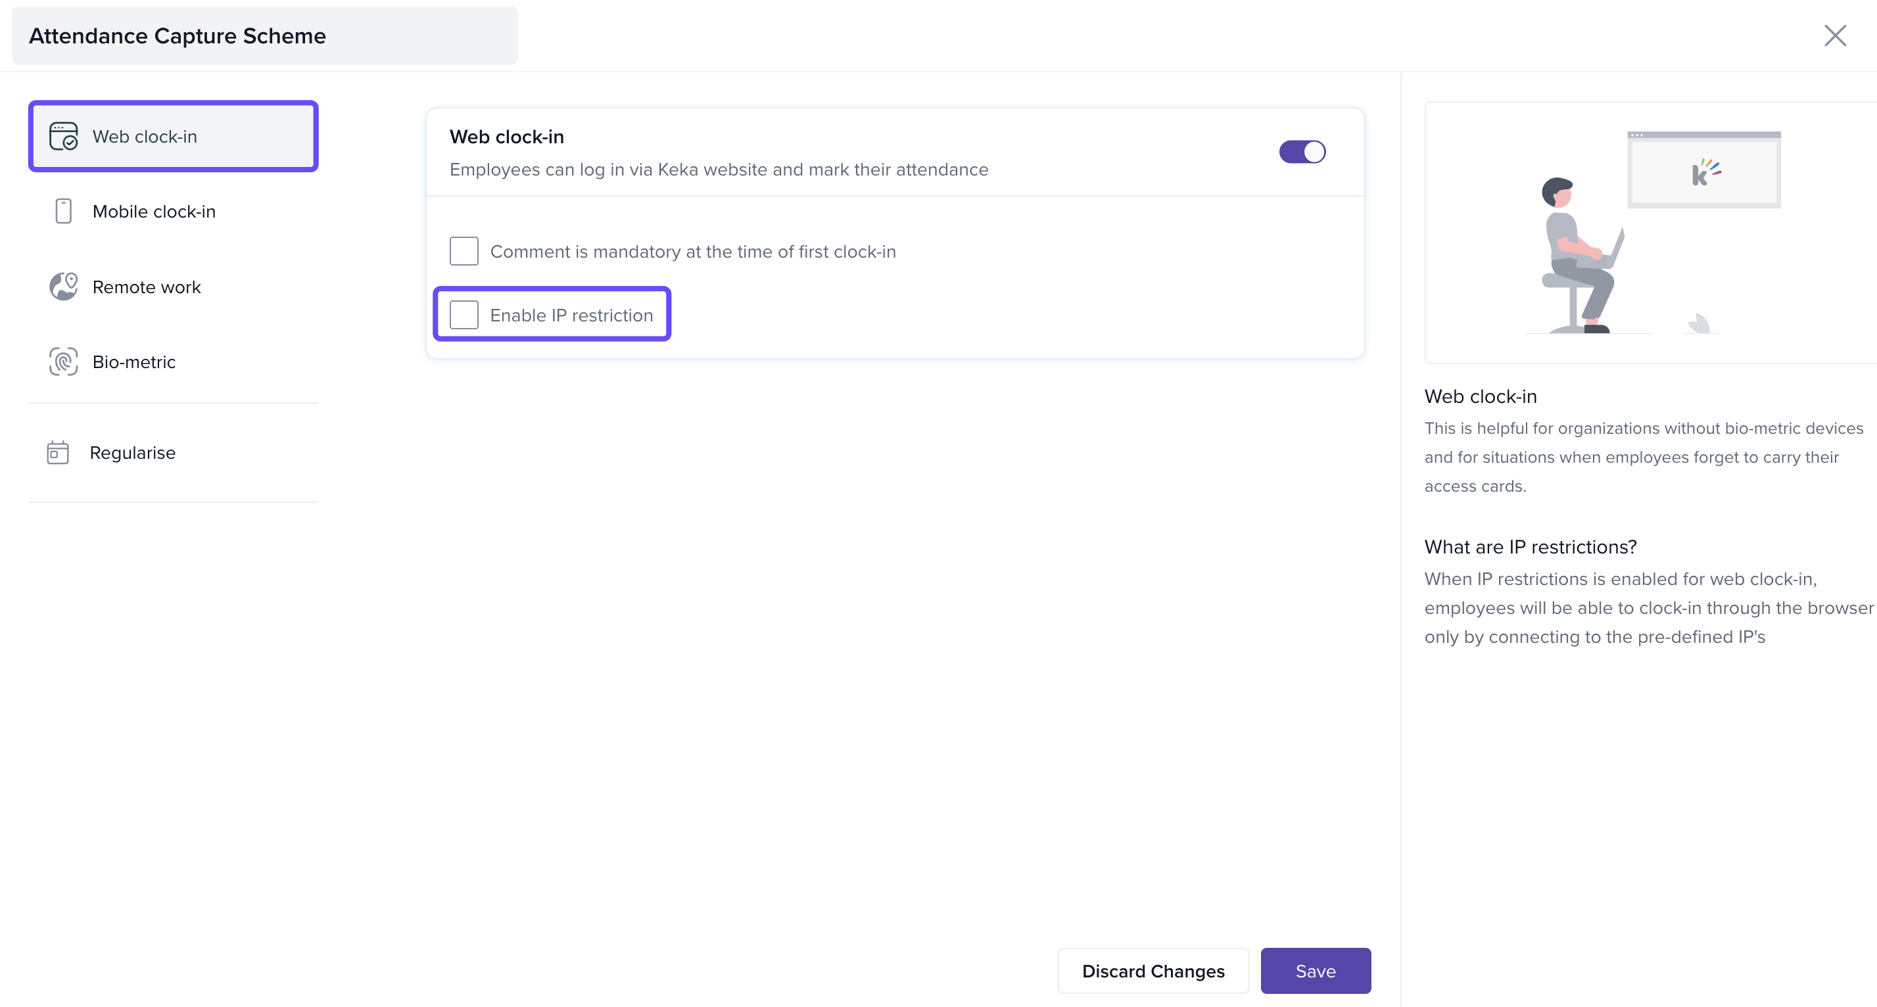
Task: Go to the Bio-metric section
Action: [134, 362]
